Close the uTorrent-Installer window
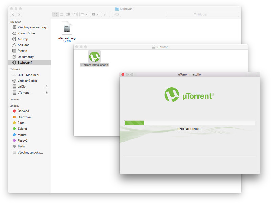The image size is (271, 203). click(x=123, y=74)
